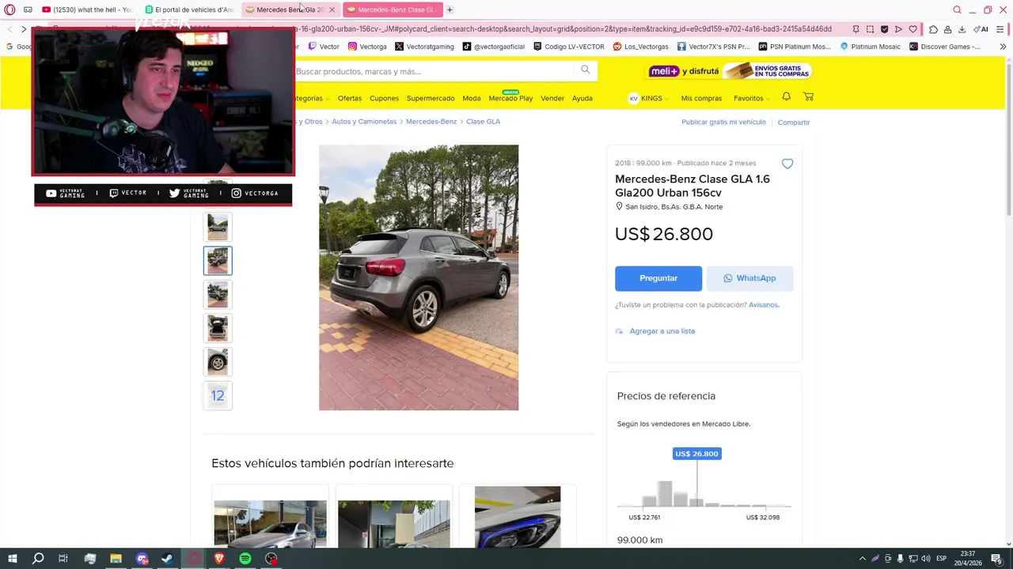Click the Spotify icon in the taskbar

tap(245, 559)
